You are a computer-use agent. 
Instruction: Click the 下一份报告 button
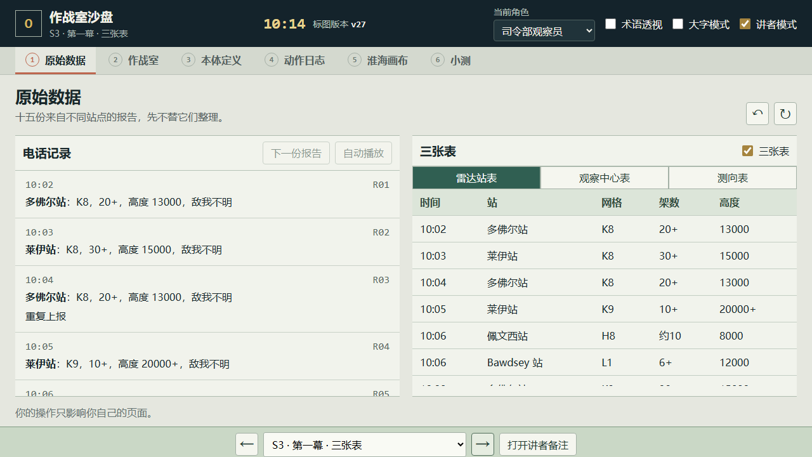(x=296, y=153)
